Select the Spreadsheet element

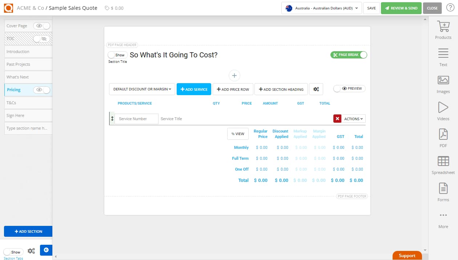(443, 164)
